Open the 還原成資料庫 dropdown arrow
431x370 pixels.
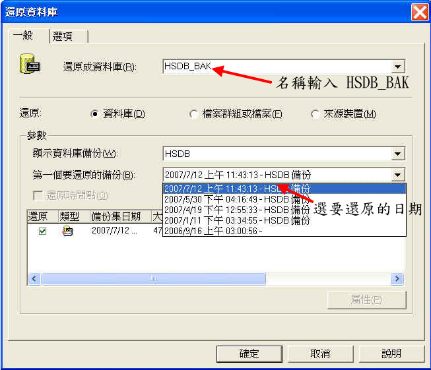(397, 67)
